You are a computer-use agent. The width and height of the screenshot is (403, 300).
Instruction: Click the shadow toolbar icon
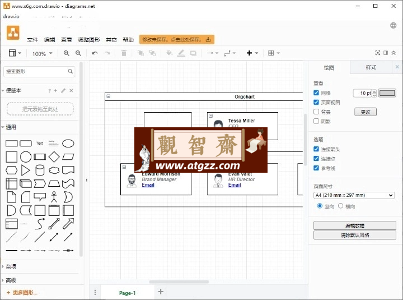coord(193,53)
